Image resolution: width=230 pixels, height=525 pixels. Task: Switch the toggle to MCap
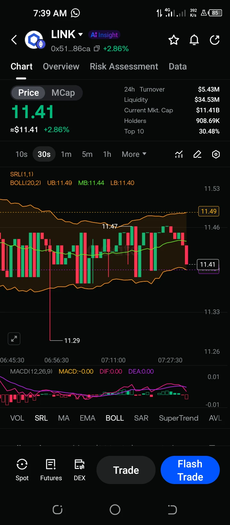click(63, 93)
